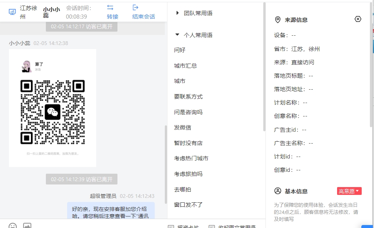
Task: Click the 广告主名称 info row
Action: point(293,143)
